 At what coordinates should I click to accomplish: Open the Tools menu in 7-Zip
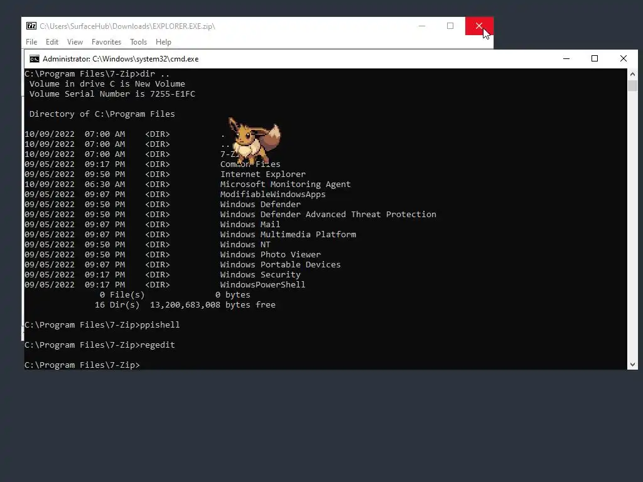(x=138, y=42)
